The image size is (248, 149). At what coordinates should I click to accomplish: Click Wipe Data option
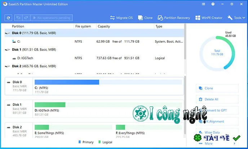(217, 132)
